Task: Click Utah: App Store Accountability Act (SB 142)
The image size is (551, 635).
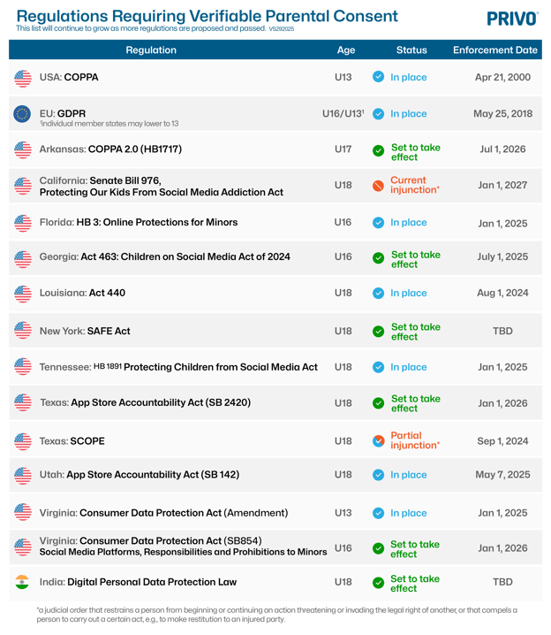Action: pyautogui.click(x=139, y=475)
